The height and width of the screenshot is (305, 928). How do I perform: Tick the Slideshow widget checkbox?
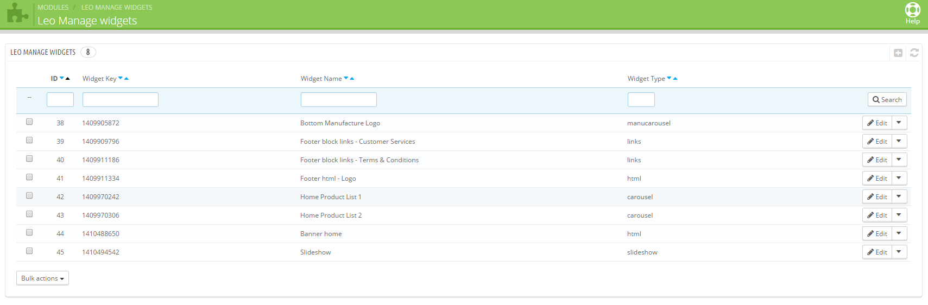click(29, 251)
